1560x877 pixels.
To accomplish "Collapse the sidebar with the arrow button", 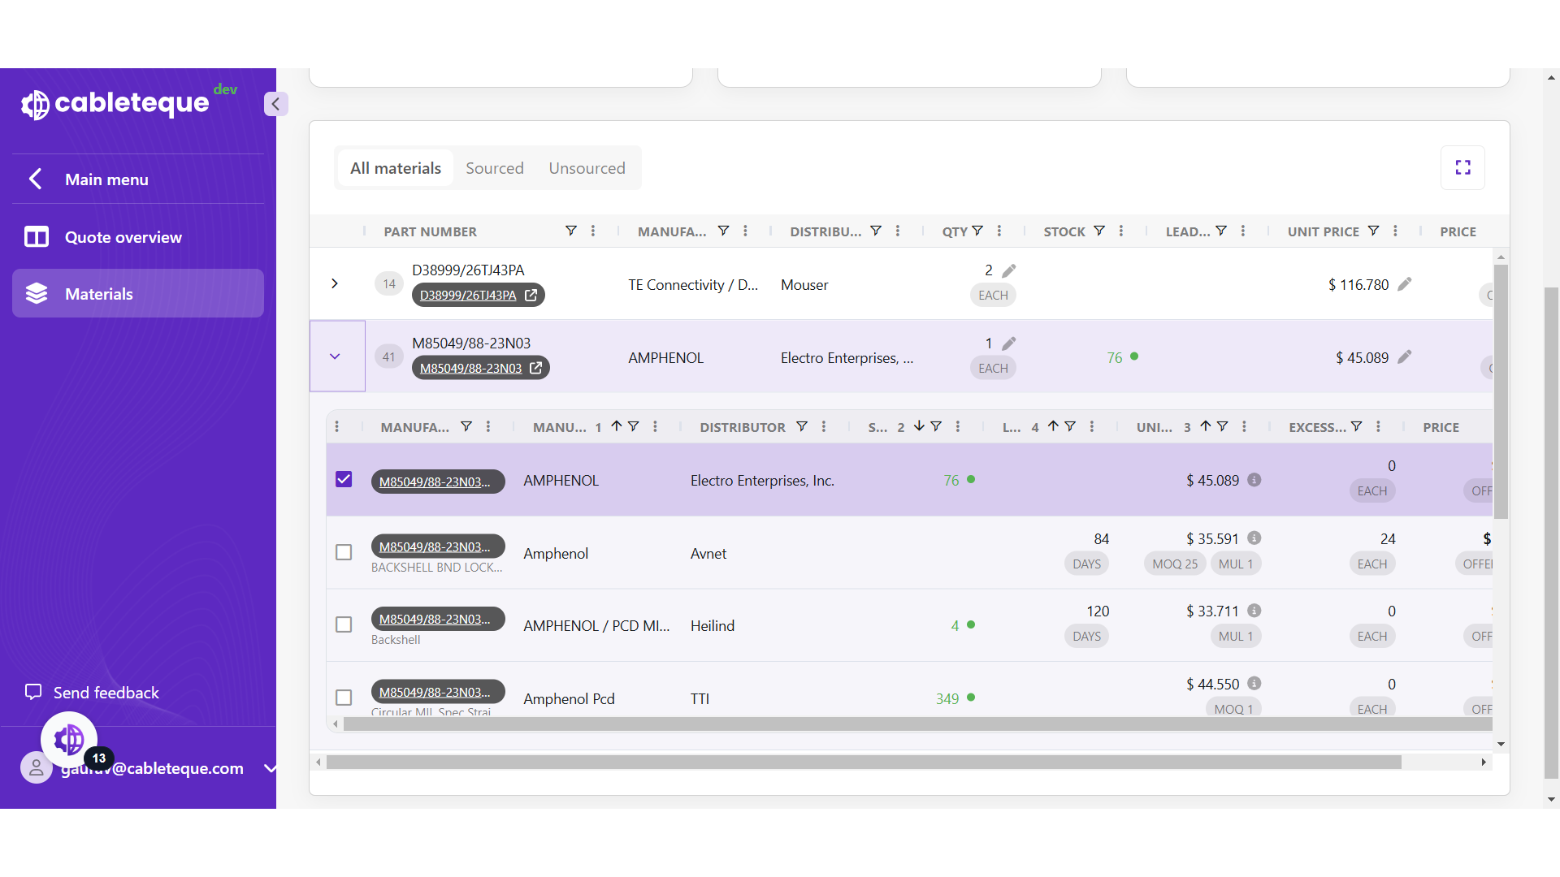I will 275,104.
